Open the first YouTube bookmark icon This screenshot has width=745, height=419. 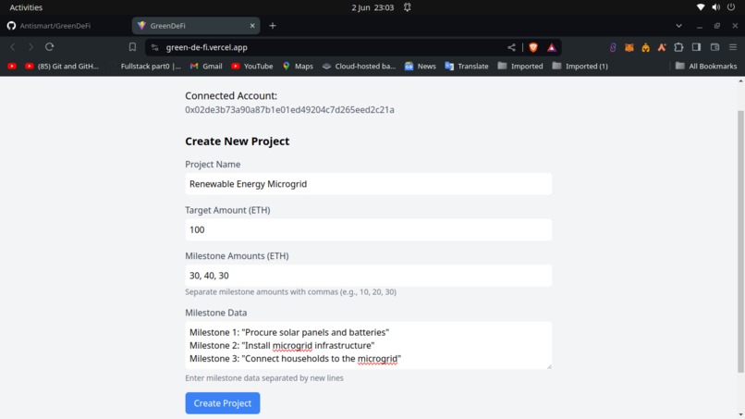(x=12, y=66)
